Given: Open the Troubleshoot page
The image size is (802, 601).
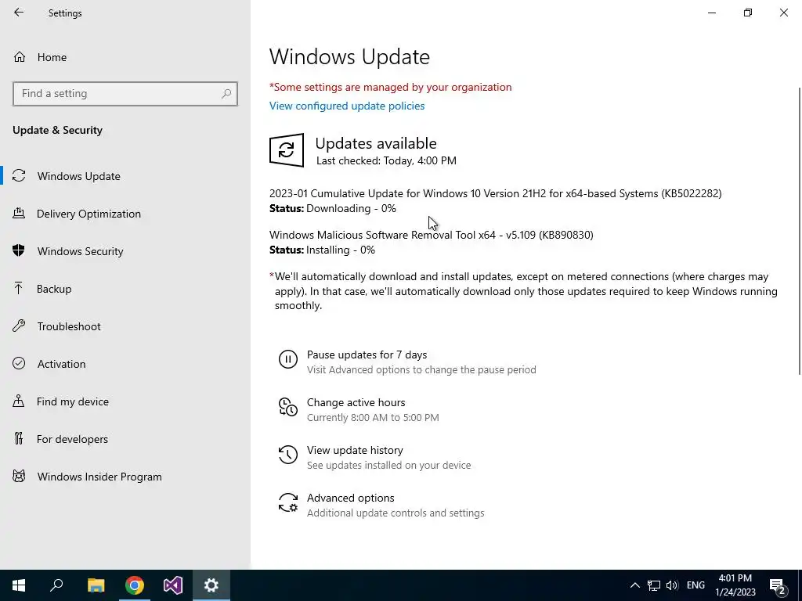Looking at the screenshot, I should click(x=125, y=326).
